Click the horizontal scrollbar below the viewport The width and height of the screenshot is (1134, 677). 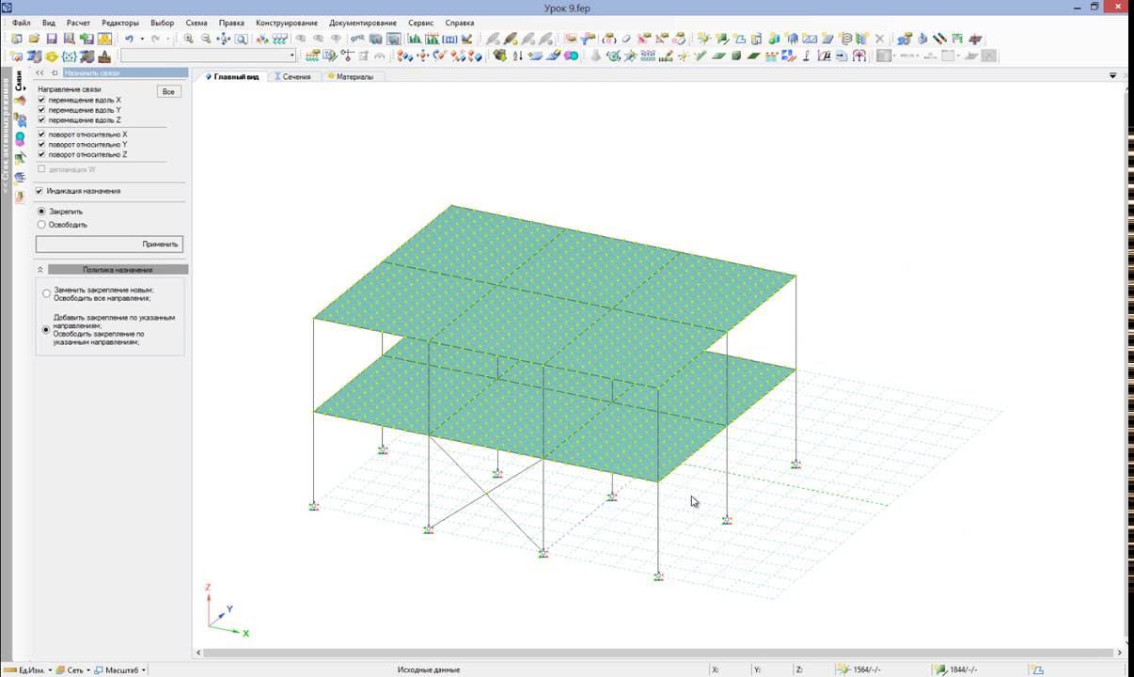click(x=656, y=652)
